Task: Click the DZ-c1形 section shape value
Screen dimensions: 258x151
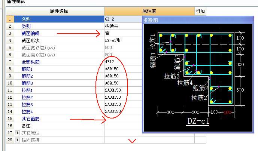Action: (113, 40)
